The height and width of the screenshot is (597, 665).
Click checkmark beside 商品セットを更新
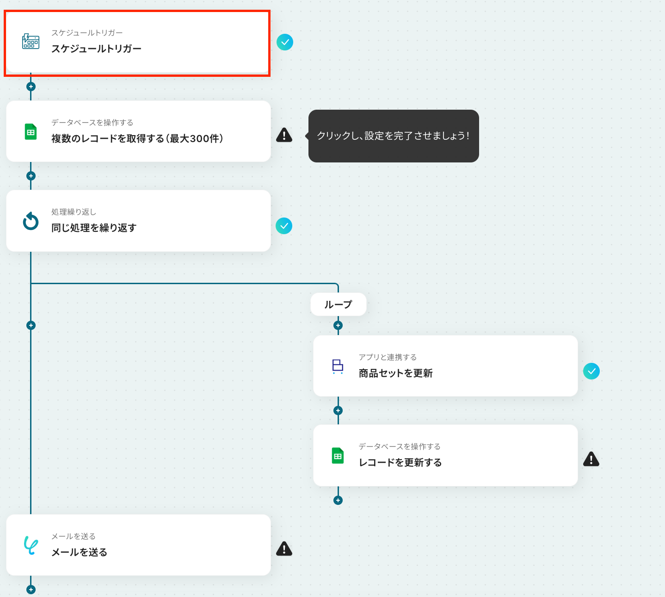[591, 371]
